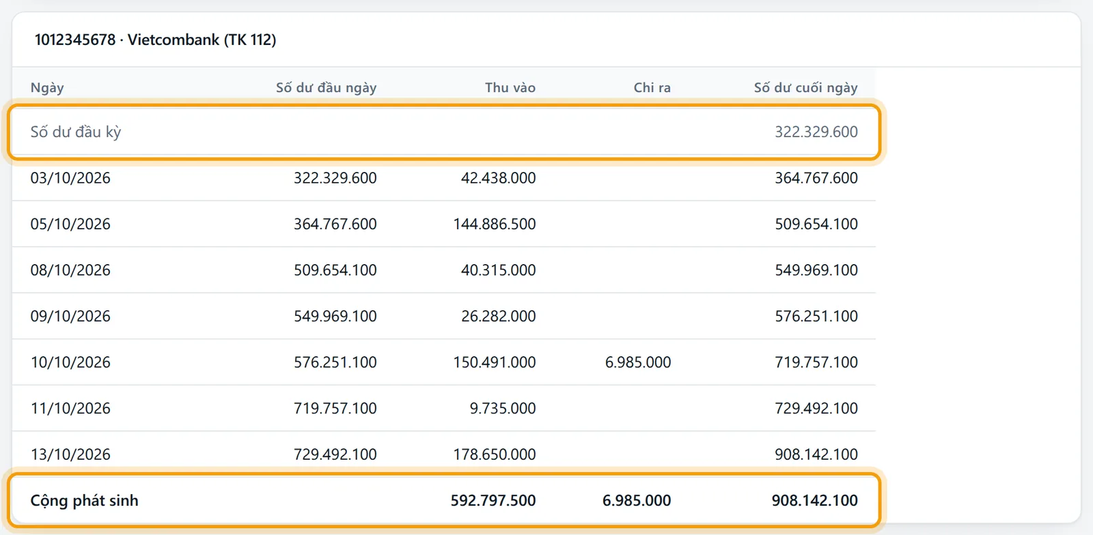This screenshot has height=535, width=1093.
Task: Select the total Thu vào 592.797.500
Action: point(493,500)
